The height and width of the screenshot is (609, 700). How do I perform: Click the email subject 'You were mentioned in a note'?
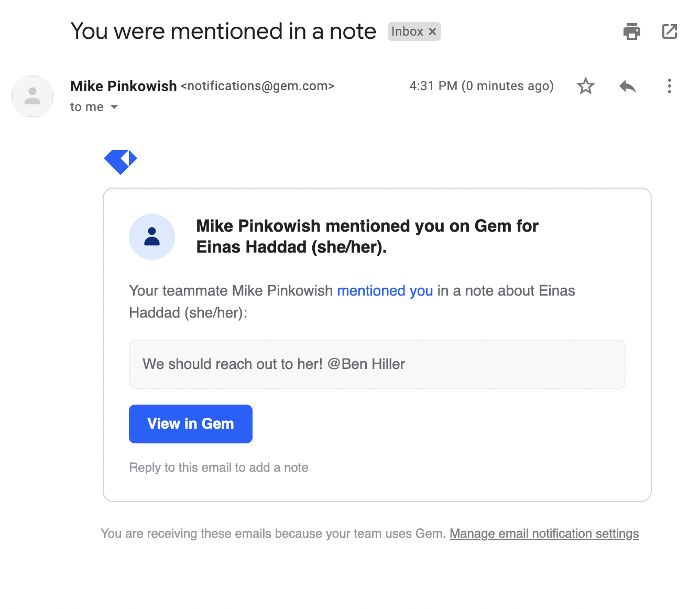pos(223,31)
